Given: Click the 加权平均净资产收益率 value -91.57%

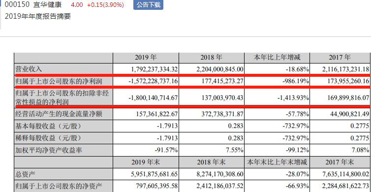Looking at the screenshot, I should coord(166,150).
